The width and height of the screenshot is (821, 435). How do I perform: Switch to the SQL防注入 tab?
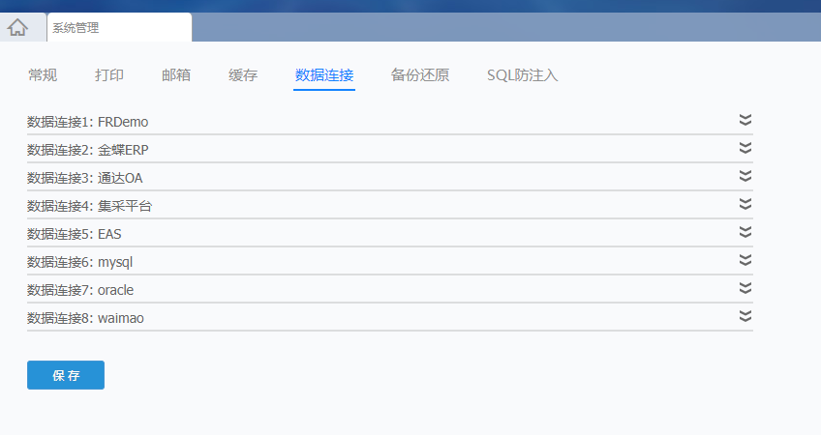[522, 75]
